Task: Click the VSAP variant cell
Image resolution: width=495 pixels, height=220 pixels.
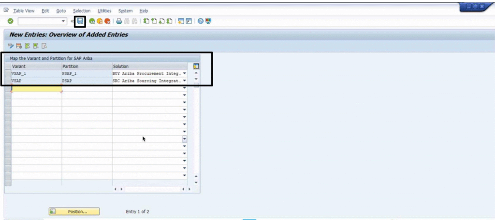Action: 36,81
